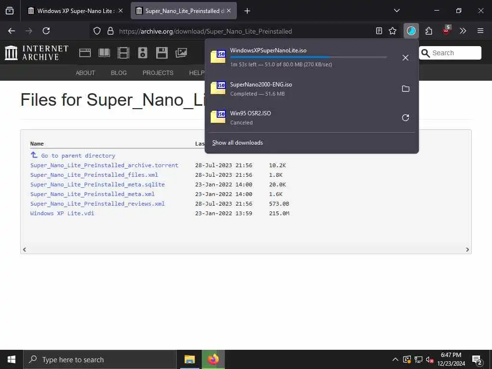Open Internet Archive Video film icon
This screenshot has width=492, height=369.
(123, 53)
